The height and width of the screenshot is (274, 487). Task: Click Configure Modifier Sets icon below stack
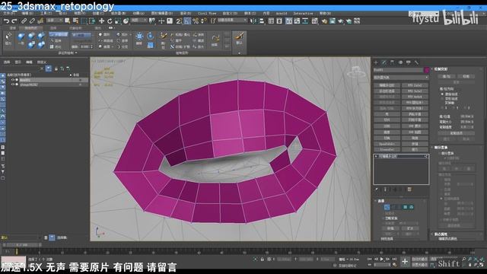click(x=409, y=190)
